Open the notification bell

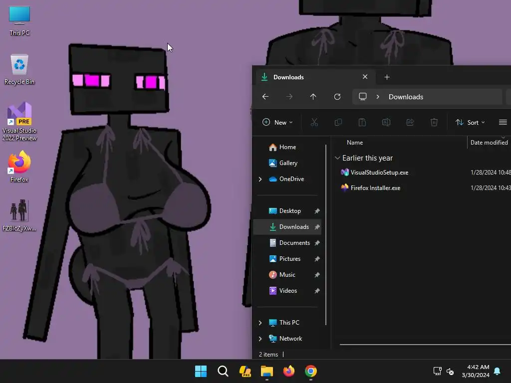click(498, 371)
